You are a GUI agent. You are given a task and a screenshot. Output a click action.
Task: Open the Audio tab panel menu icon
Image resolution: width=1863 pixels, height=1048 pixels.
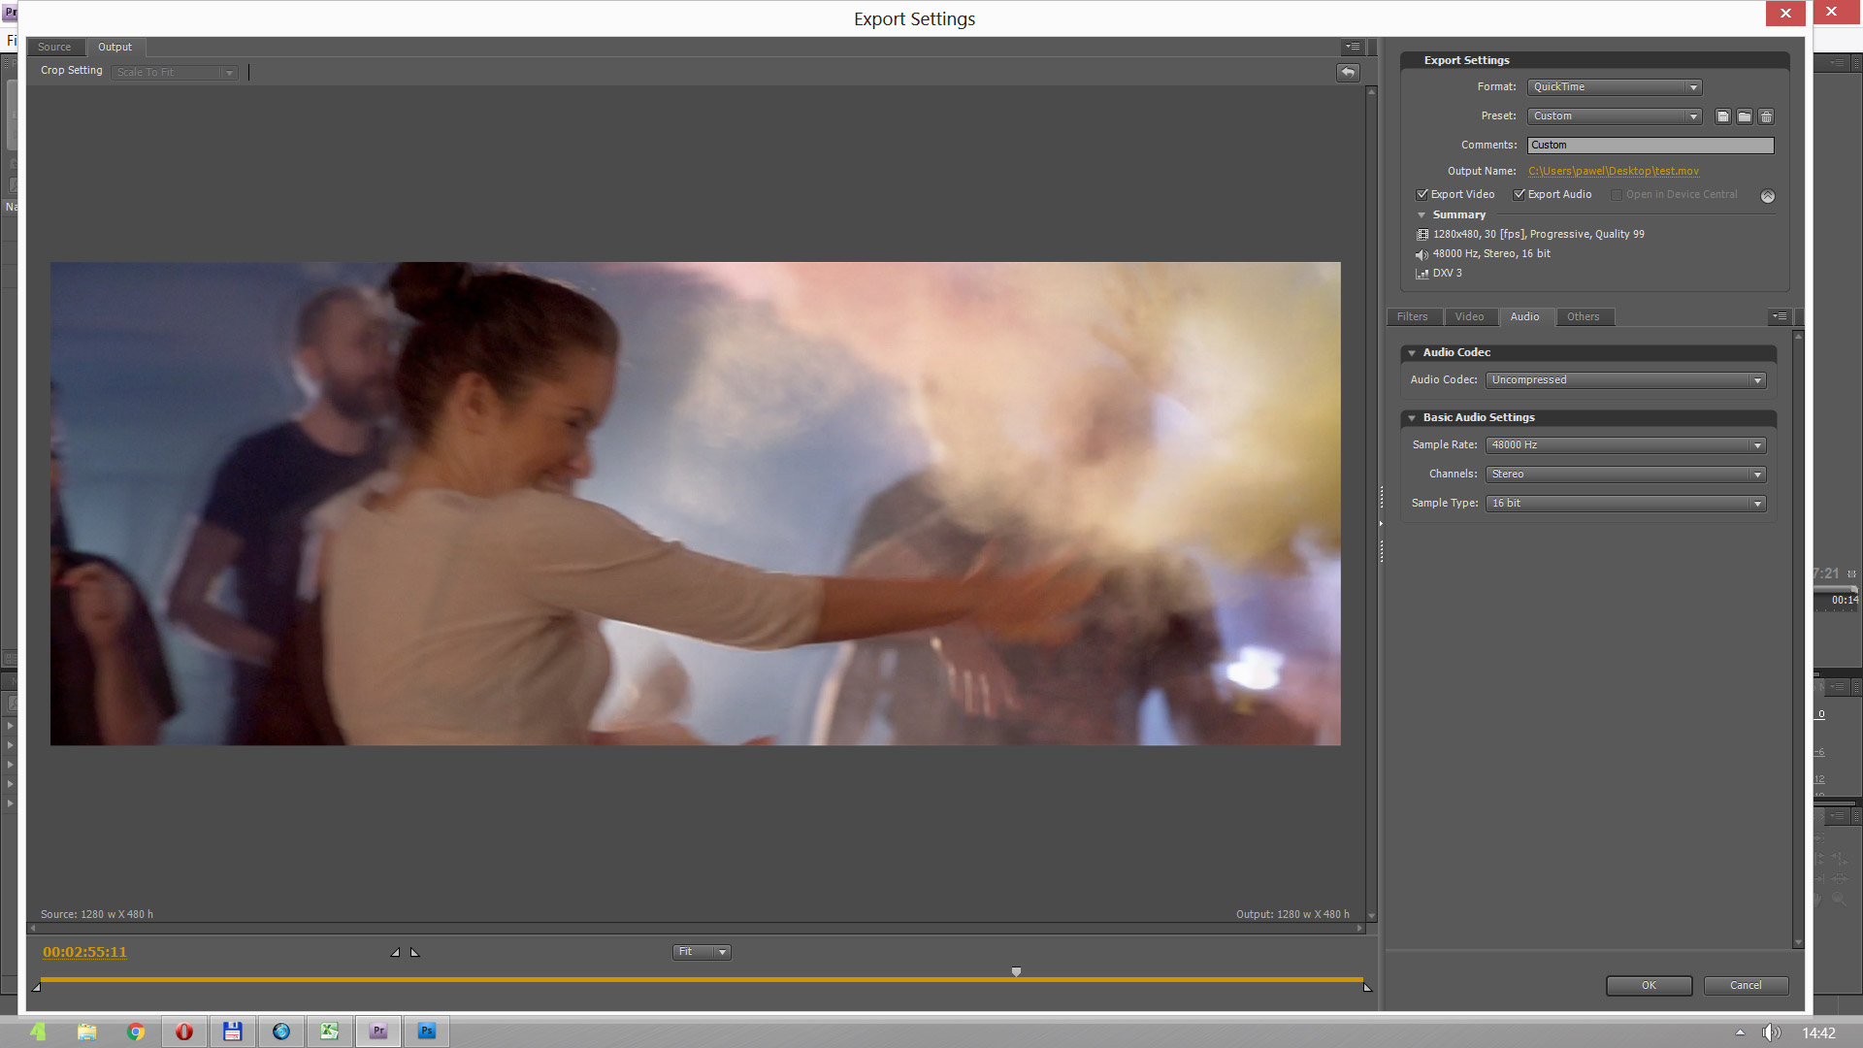(x=1780, y=316)
